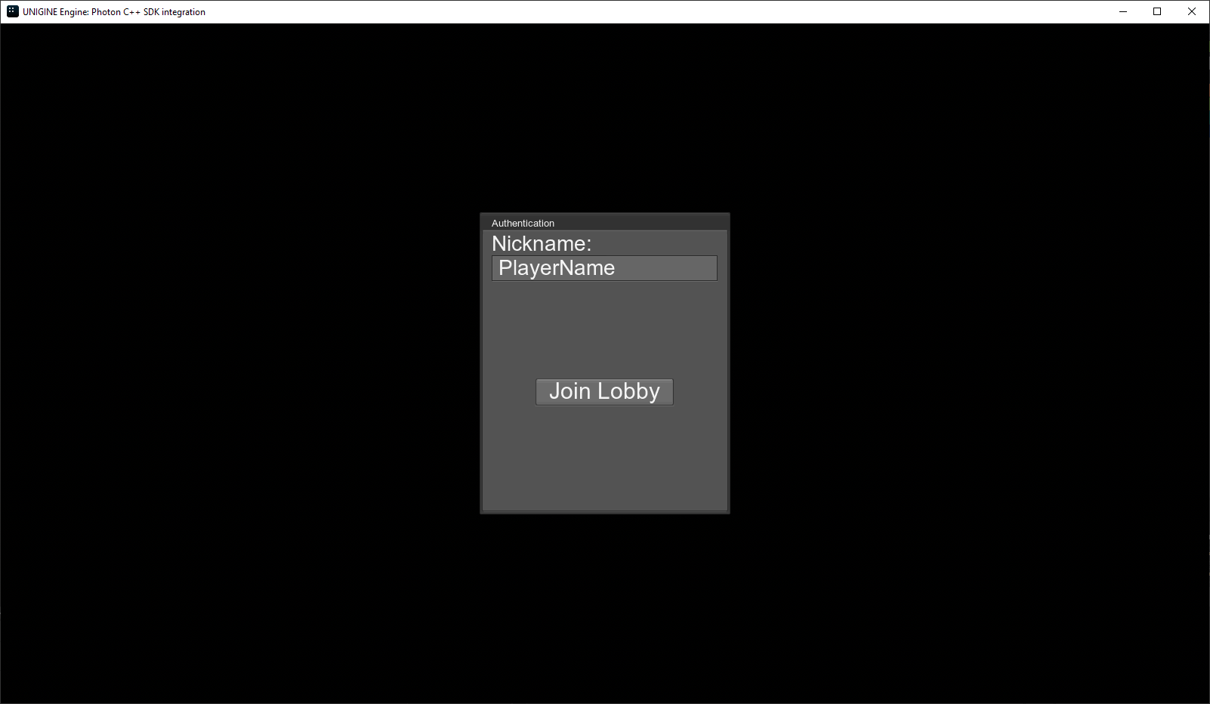
Task: Select the text PlayerName in the field
Action: pyautogui.click(x=557, y=268)
